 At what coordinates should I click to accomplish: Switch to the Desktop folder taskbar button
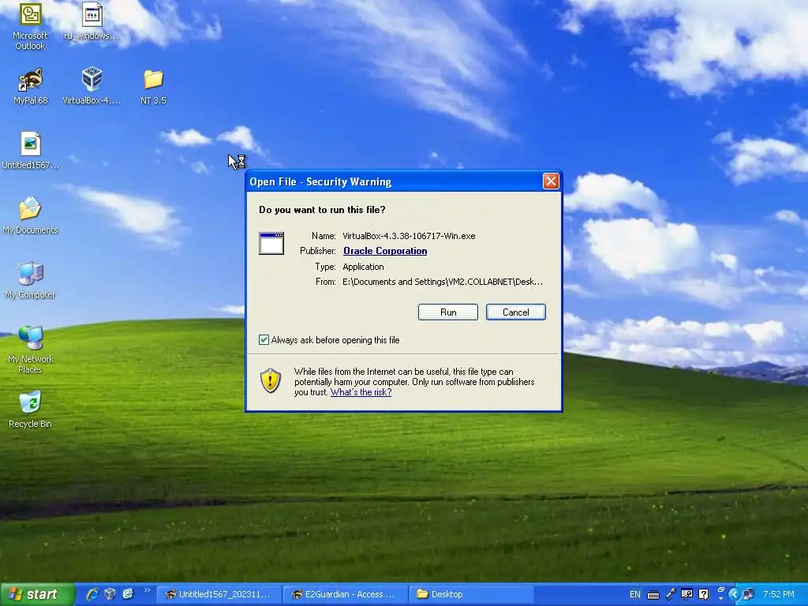[x=470, y=594]
